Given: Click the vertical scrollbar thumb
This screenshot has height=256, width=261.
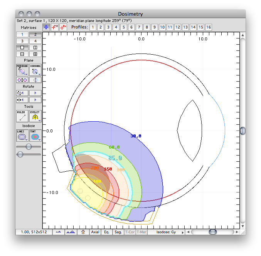Looking at the screenshot, I should (x=243, y=131).
